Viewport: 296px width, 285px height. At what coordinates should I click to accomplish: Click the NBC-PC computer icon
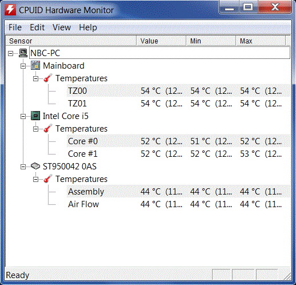pos(23,53)
